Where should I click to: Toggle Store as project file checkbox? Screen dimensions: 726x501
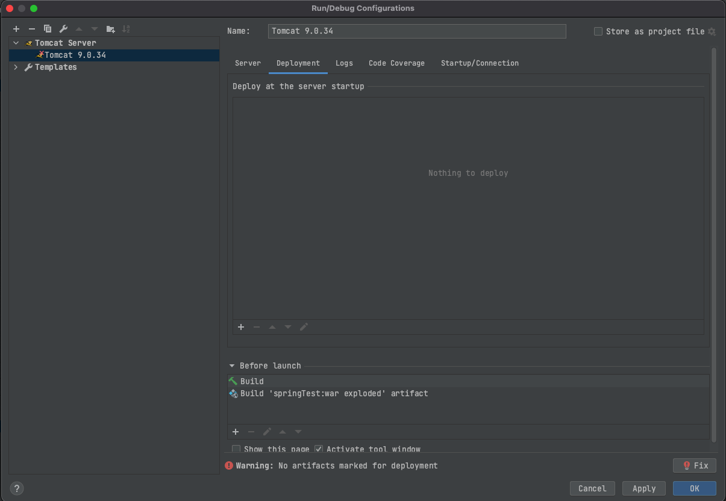598,31
